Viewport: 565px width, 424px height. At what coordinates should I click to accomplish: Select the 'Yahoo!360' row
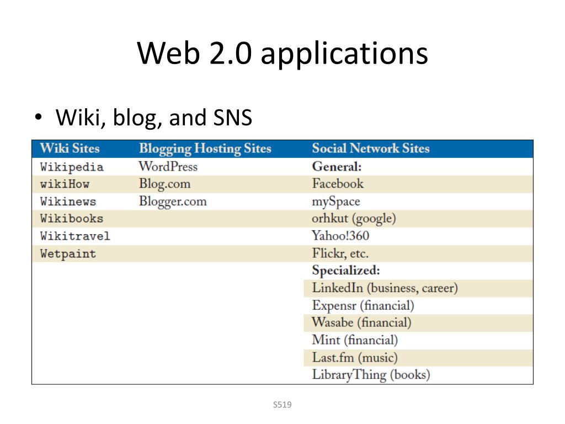pos(340,236)
